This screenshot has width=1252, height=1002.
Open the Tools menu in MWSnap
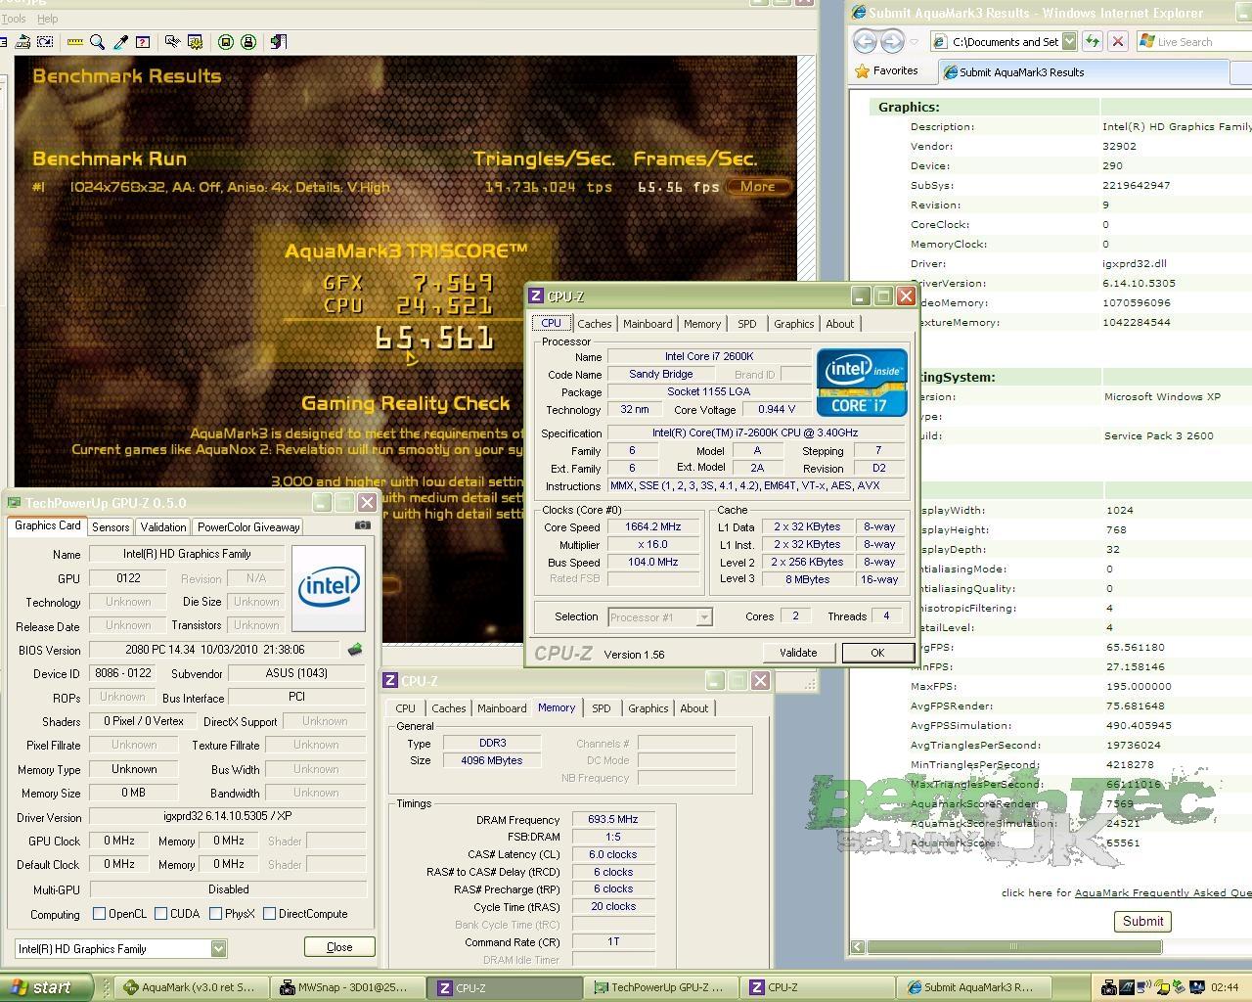click(14, 19)
